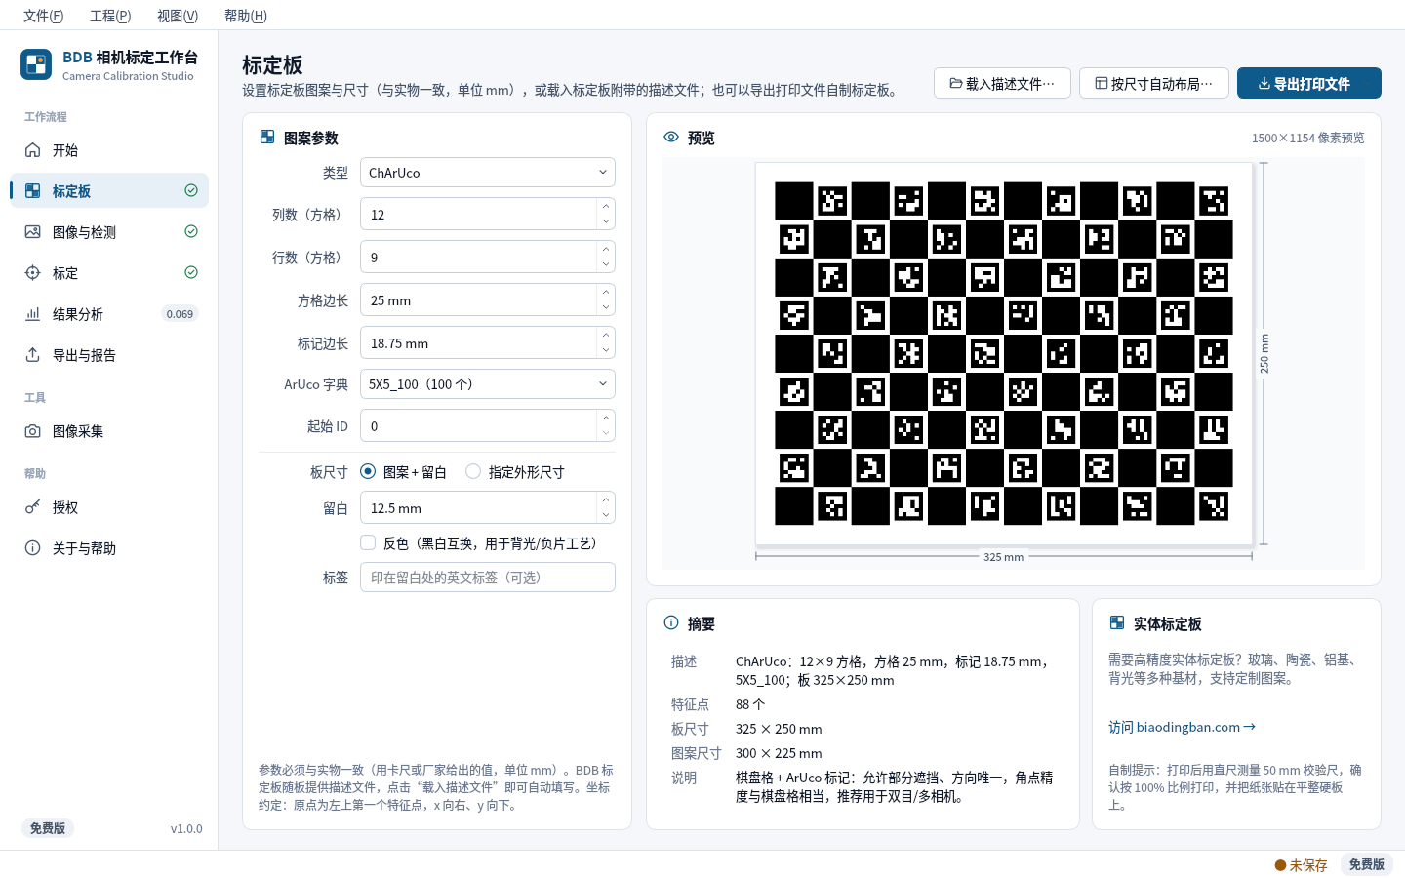Open the 关于与帮助 info icon

click(33, 548)
